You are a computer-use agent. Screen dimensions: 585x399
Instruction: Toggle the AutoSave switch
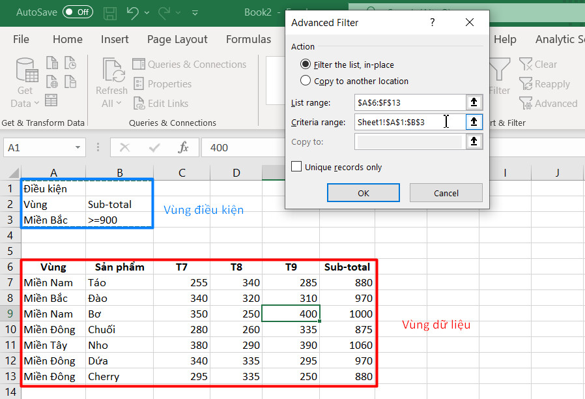(x=78, y=12)
